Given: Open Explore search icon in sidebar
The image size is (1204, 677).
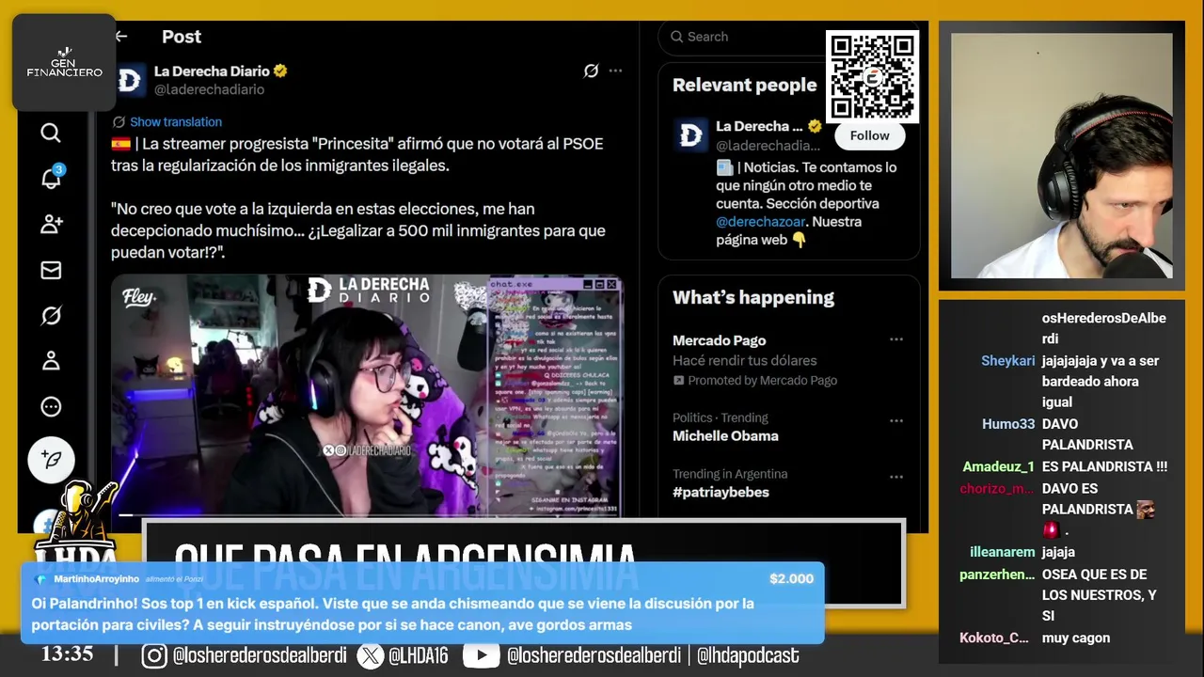Looking at the screenshot, I should tap(51, 133).
